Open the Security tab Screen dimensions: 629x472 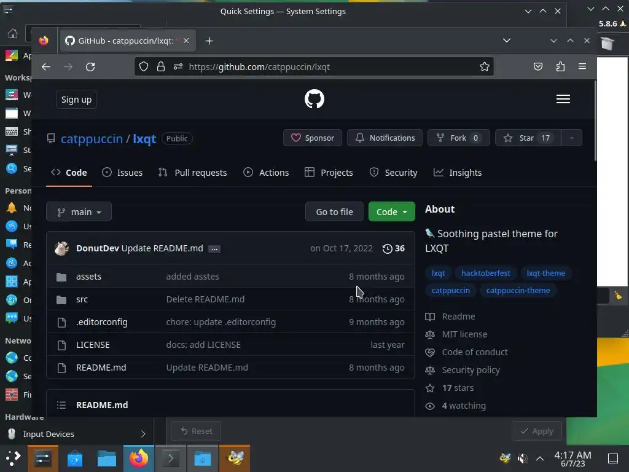coord(393,173)
